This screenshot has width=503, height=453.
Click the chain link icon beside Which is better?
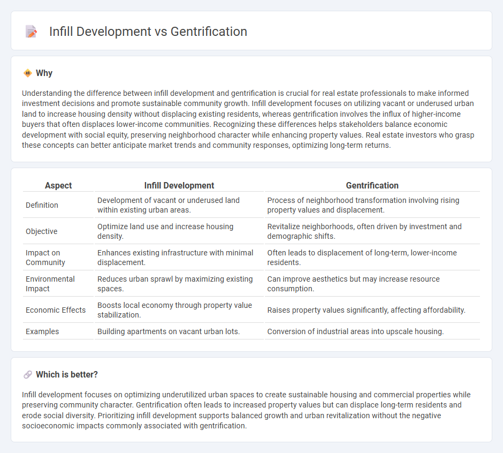click(x=28, y=375)
